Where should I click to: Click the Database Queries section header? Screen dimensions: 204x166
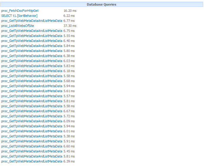102,4
